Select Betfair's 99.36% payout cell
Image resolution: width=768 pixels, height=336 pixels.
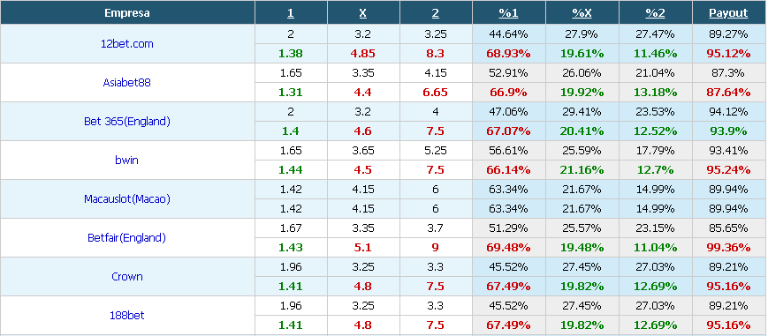click(728, 248)
